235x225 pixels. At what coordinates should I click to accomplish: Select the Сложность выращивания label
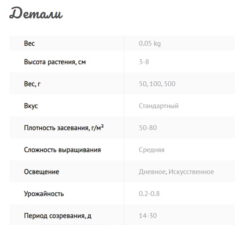pyautogui.click(x=62, y=150)
